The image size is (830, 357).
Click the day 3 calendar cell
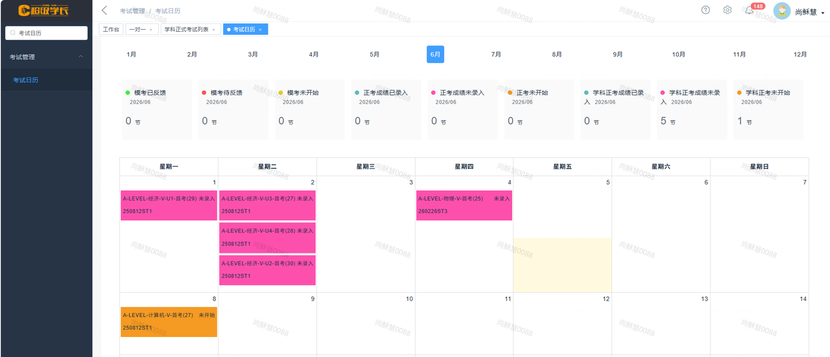pos(366,234)
